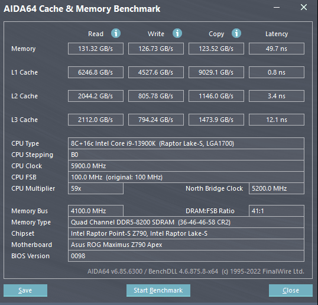Select the CPU Multiplier 59x field
Viewport: 318px width, 305px height.
[x=96, y=188]
